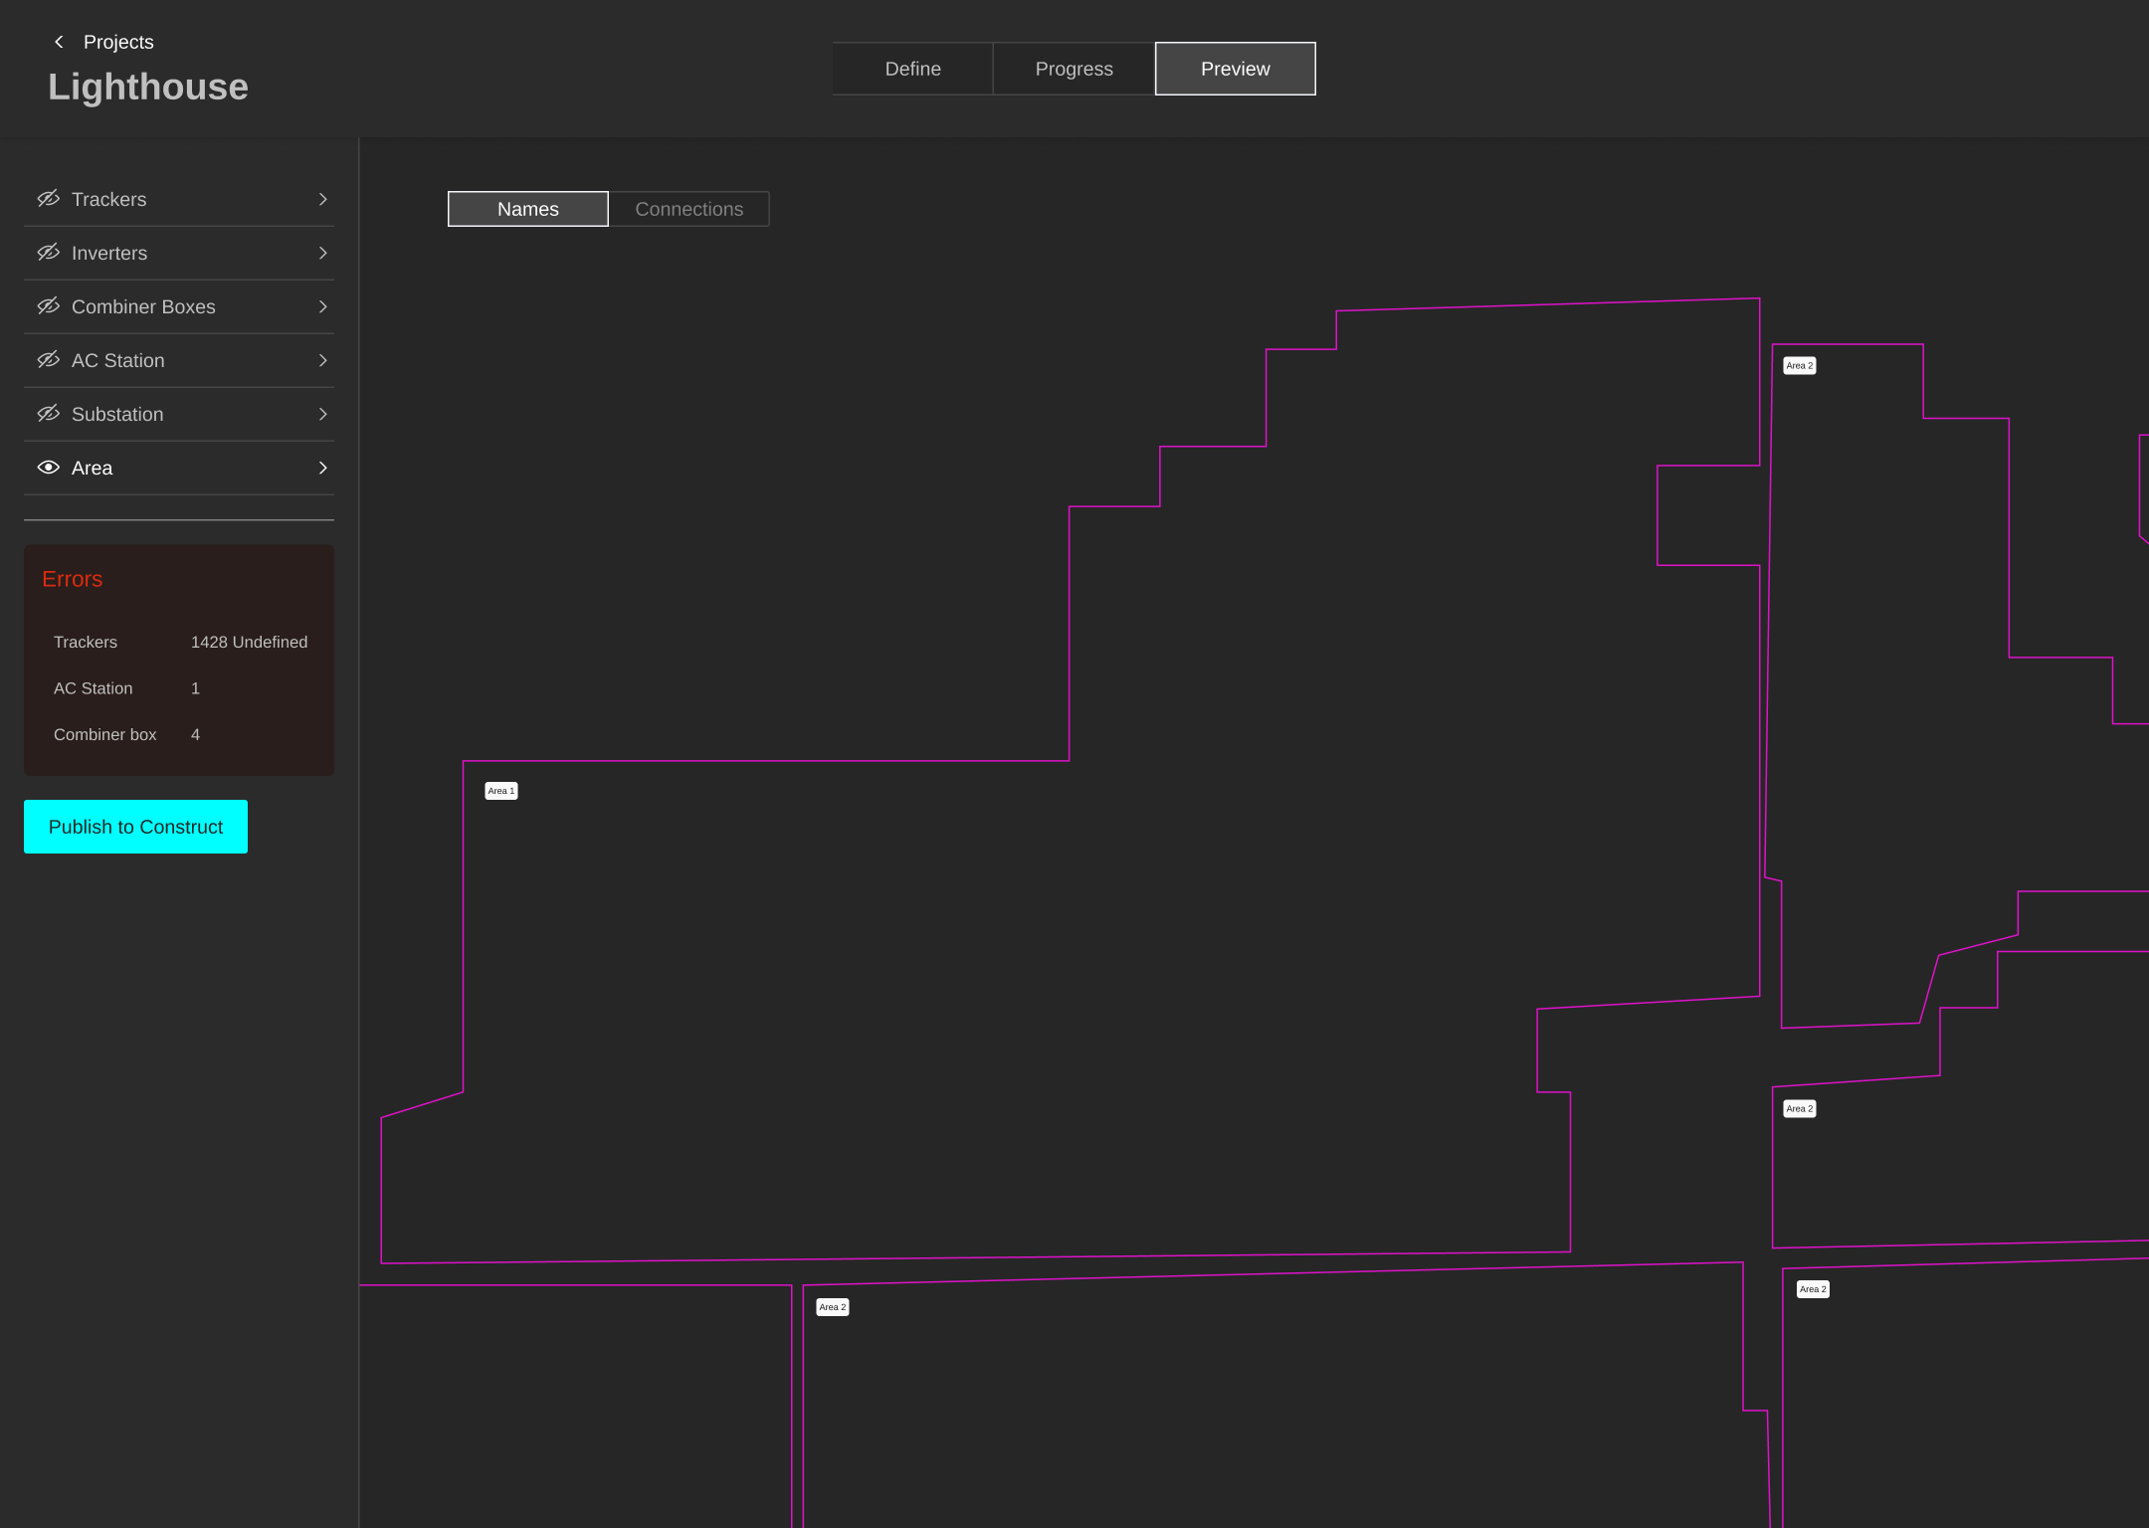Click the Area 1 label on map
This screenshot has height=1528, width=2149.
tap(501, 791)
